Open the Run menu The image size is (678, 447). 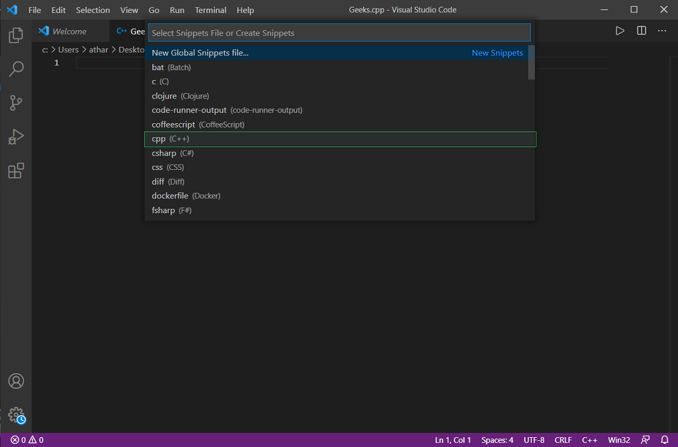click(177, 10)
